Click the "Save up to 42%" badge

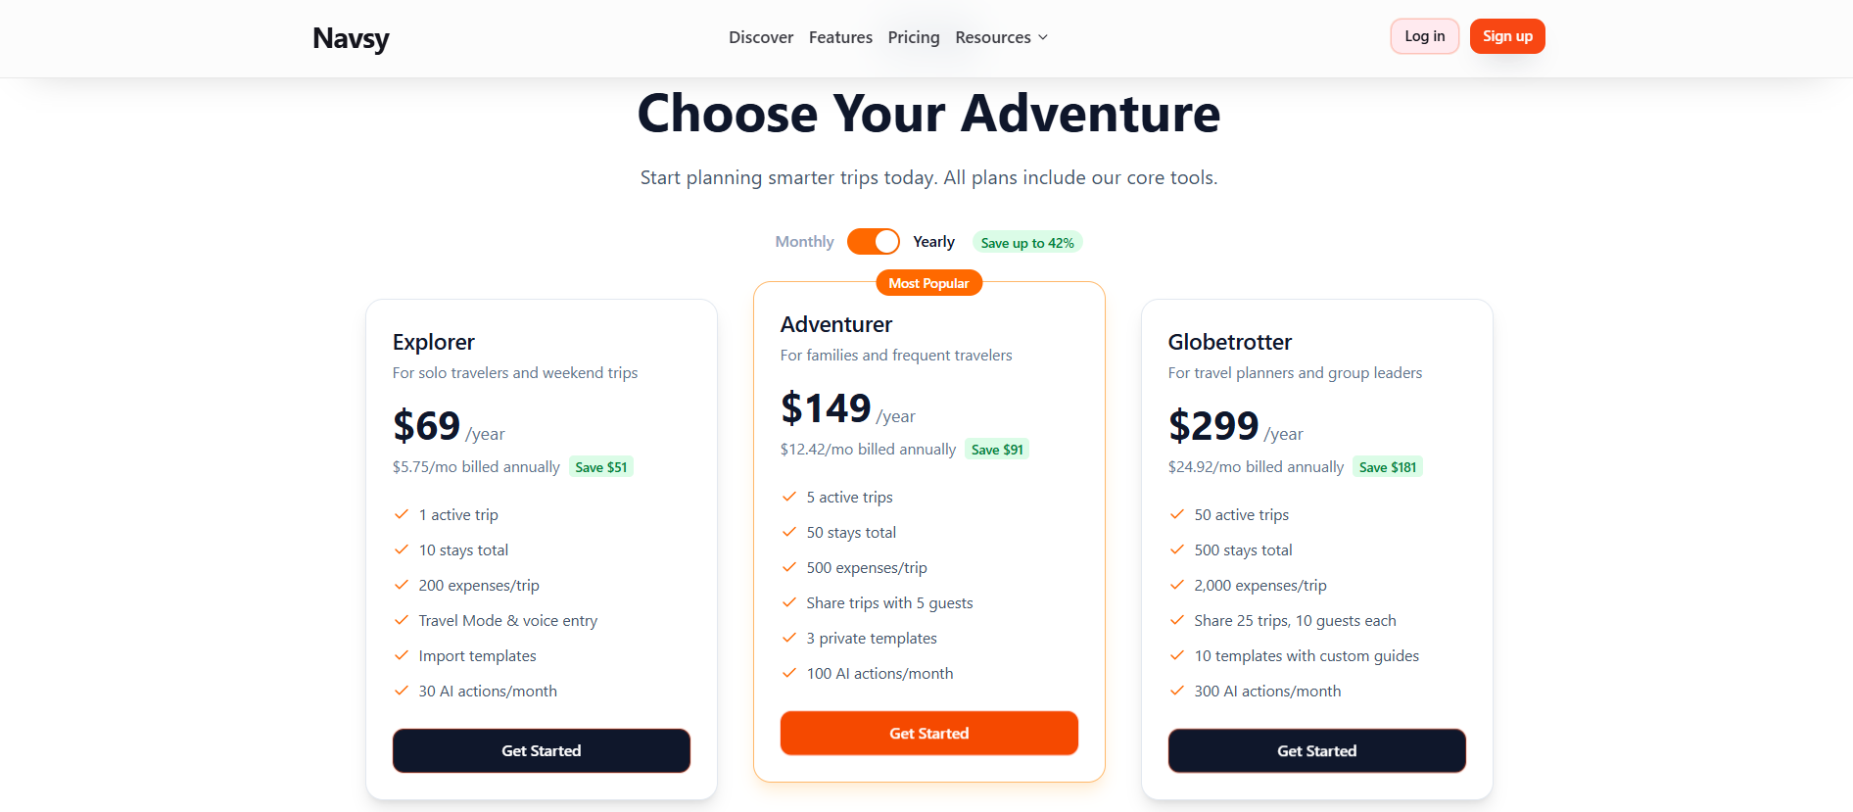(x=1026, y=241)
